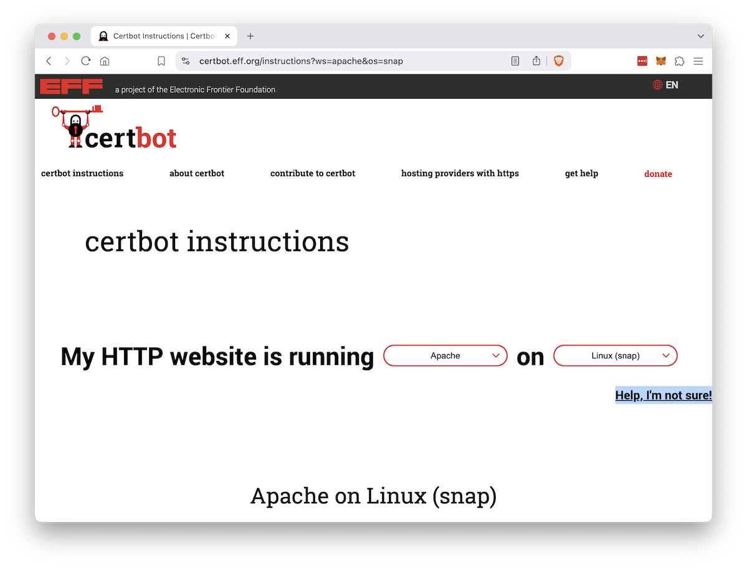Open a new tab with plus button
Viewport: 747px width, 568px height.
tap(250, 36)
